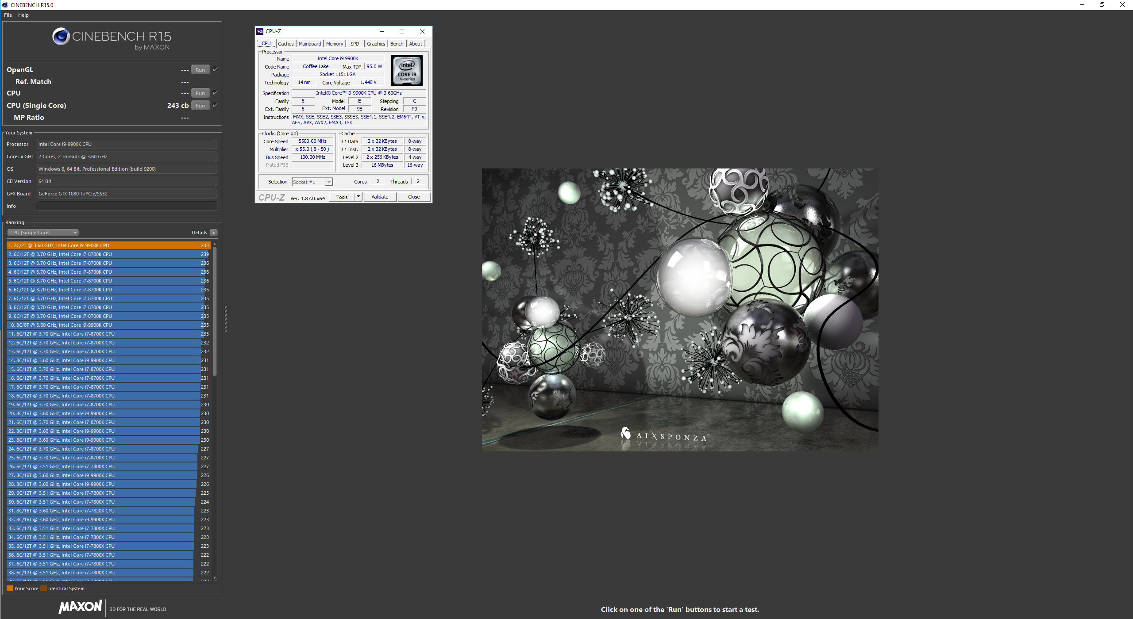Screen dimensions: 1133x619
Task: Switch to the Caches tab in CPU-Z
Action: pos(285,44)
